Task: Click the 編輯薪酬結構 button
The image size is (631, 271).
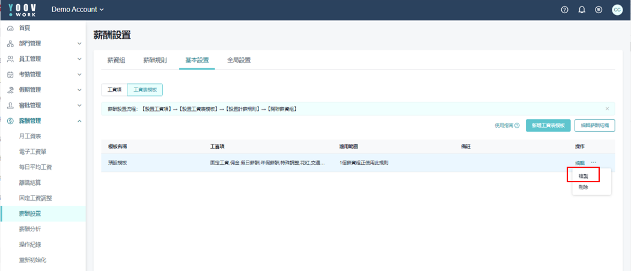Action: click(x=595, y=125)
